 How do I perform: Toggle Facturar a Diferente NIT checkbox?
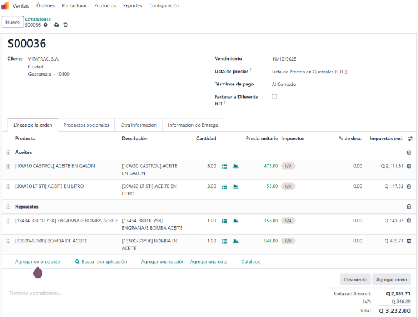coord(274,97)
